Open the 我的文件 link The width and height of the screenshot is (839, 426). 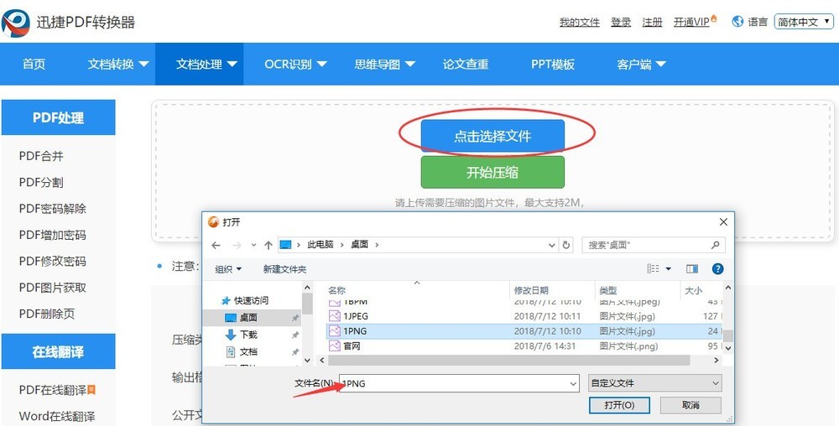(x=580, y=22)
